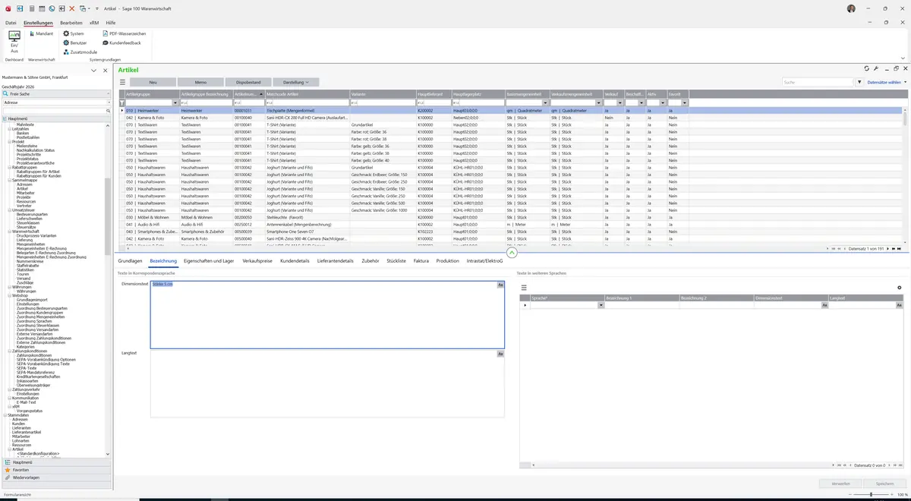Screen dimensions: 911x501
Task: Switch to the Grundlagen tab
Action: [x=130, y=260]
